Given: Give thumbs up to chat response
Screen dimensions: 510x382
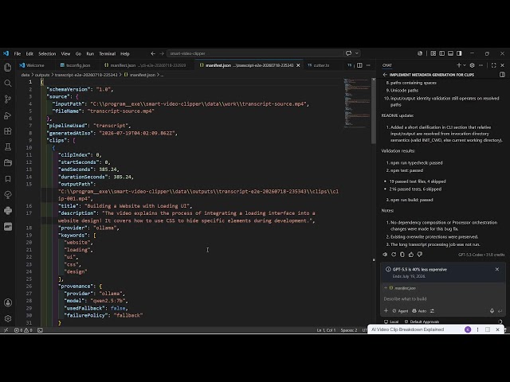Looking at the screenshot, I should (x=411, y=255).
